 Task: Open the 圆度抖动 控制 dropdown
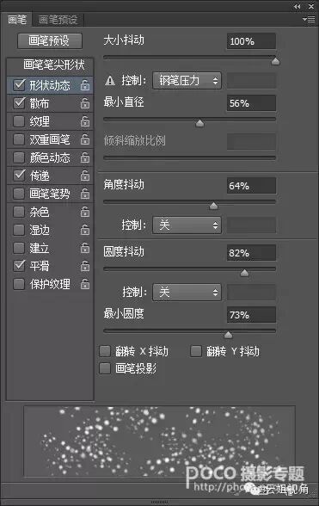pos(187,293)
